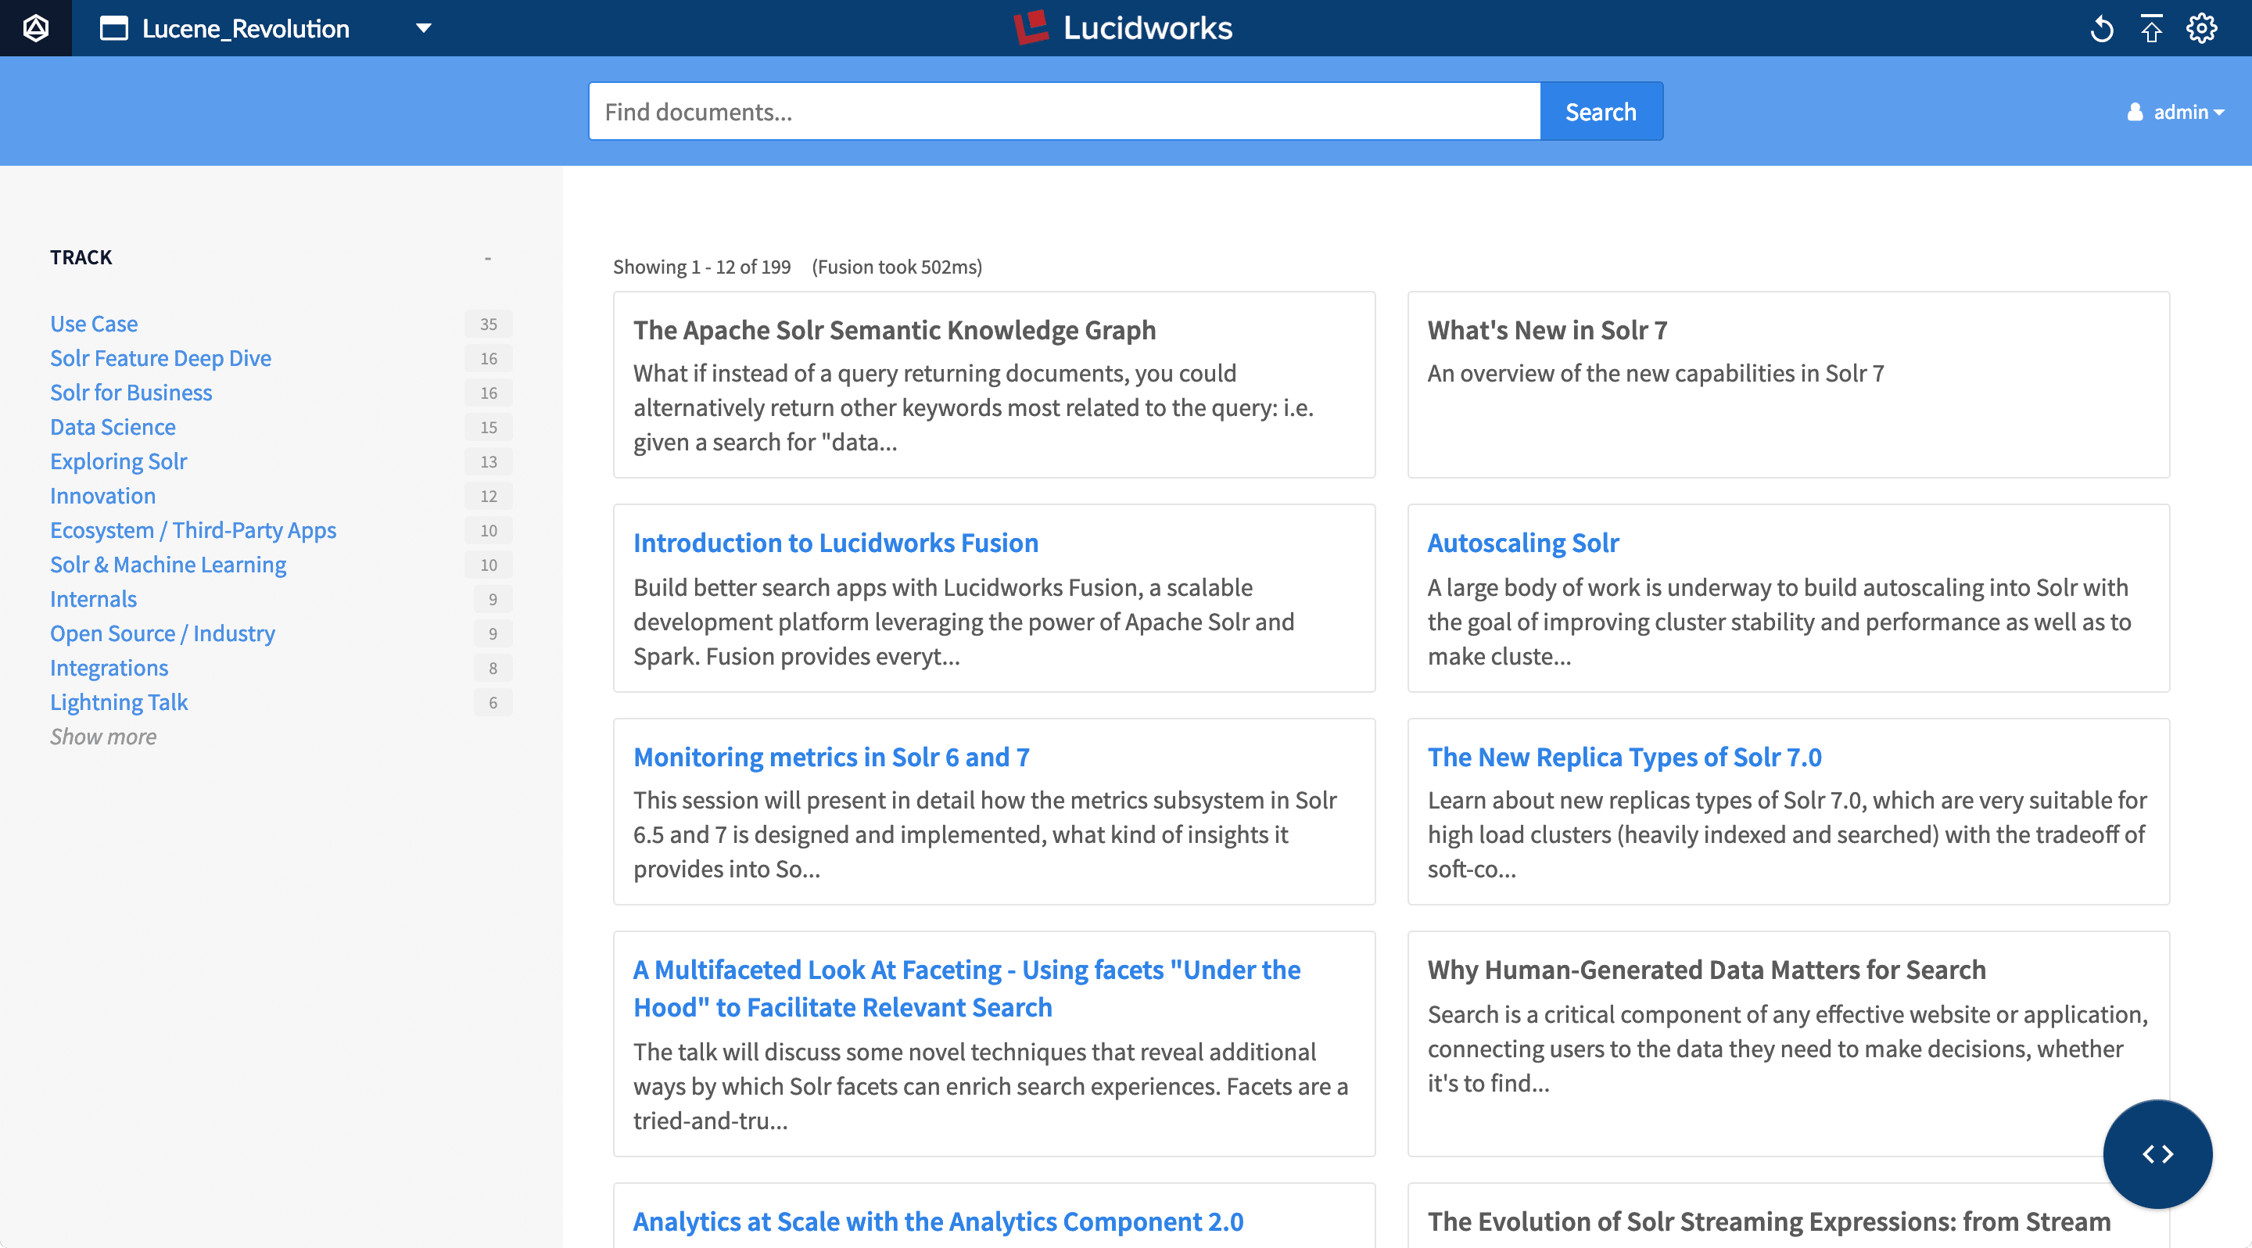This screenshot has height=1248, width=2252.
Task: Open the settings gear icon
Action: click(2201, 28)
